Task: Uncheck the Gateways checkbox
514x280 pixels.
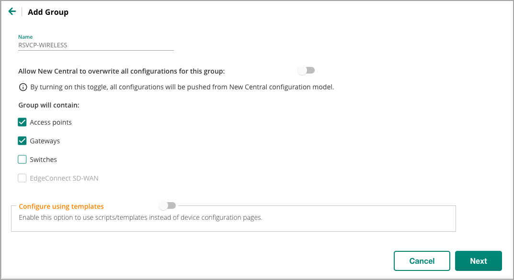Action: pyautogui.click(x=22, y=140)
